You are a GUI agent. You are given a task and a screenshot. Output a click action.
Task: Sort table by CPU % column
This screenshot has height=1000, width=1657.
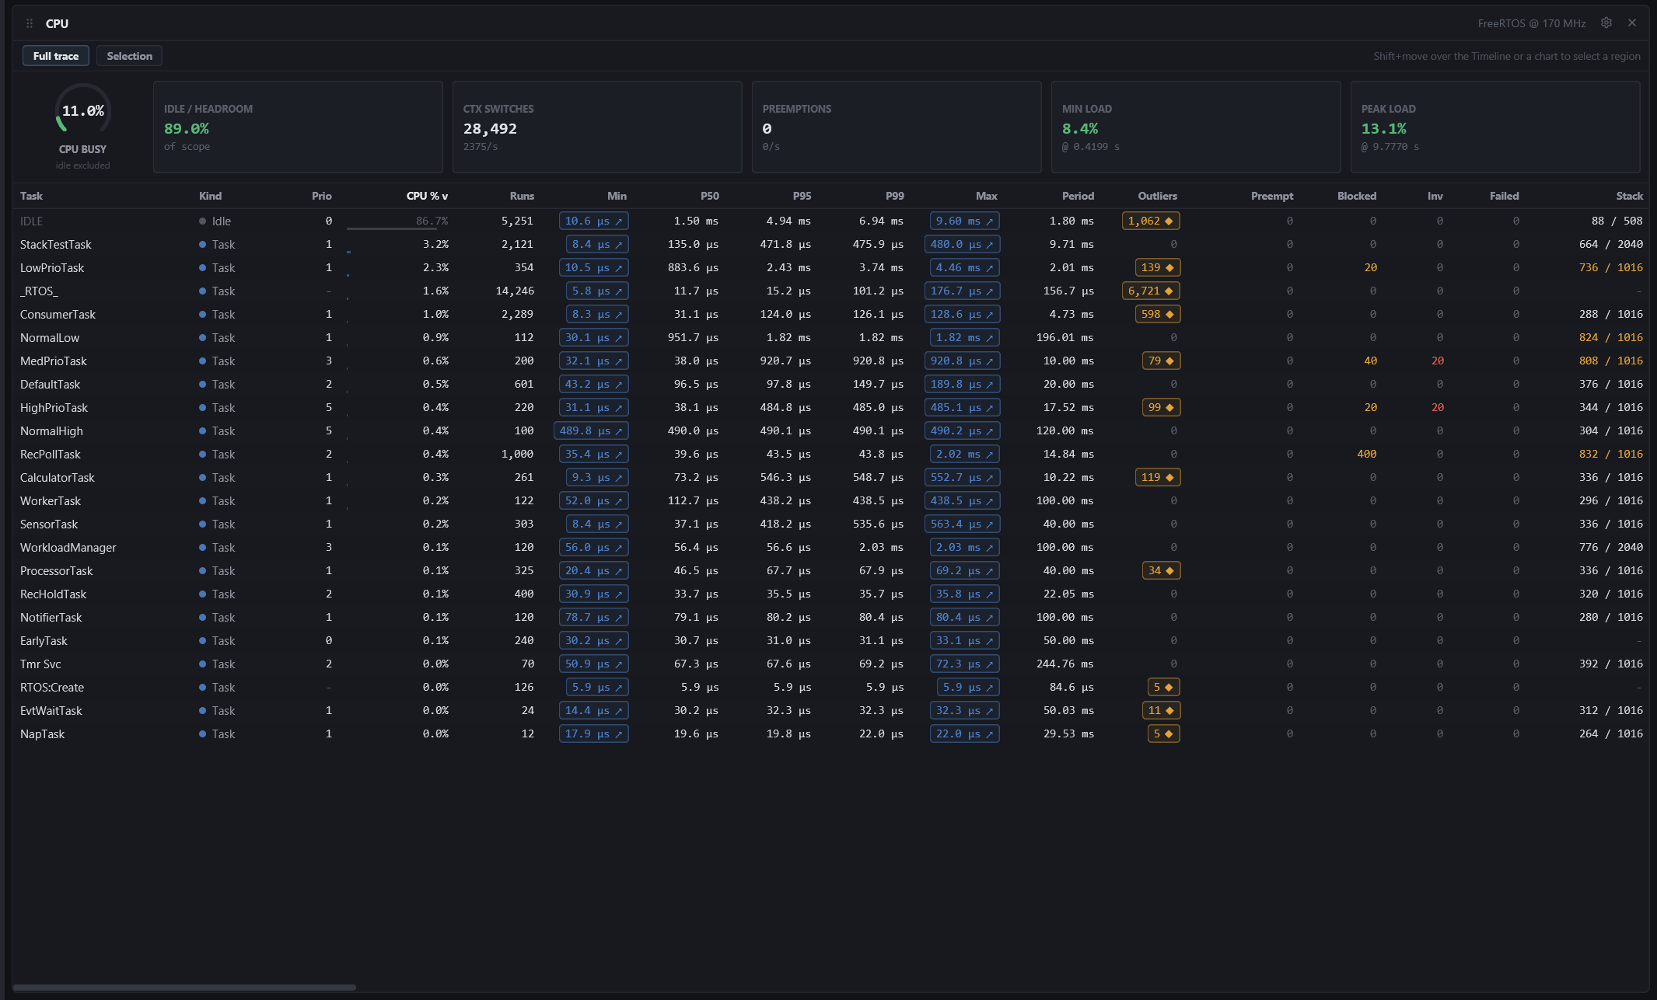427,196
